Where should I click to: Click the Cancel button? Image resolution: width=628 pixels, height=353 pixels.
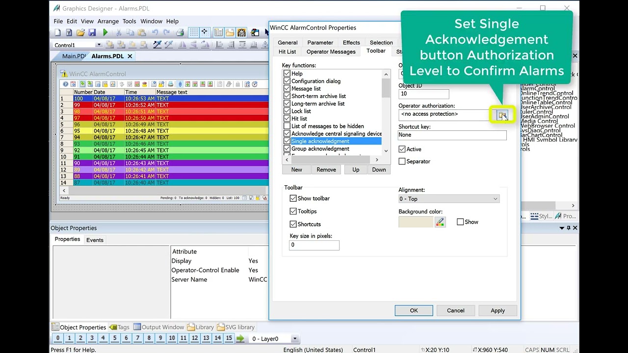456,310
